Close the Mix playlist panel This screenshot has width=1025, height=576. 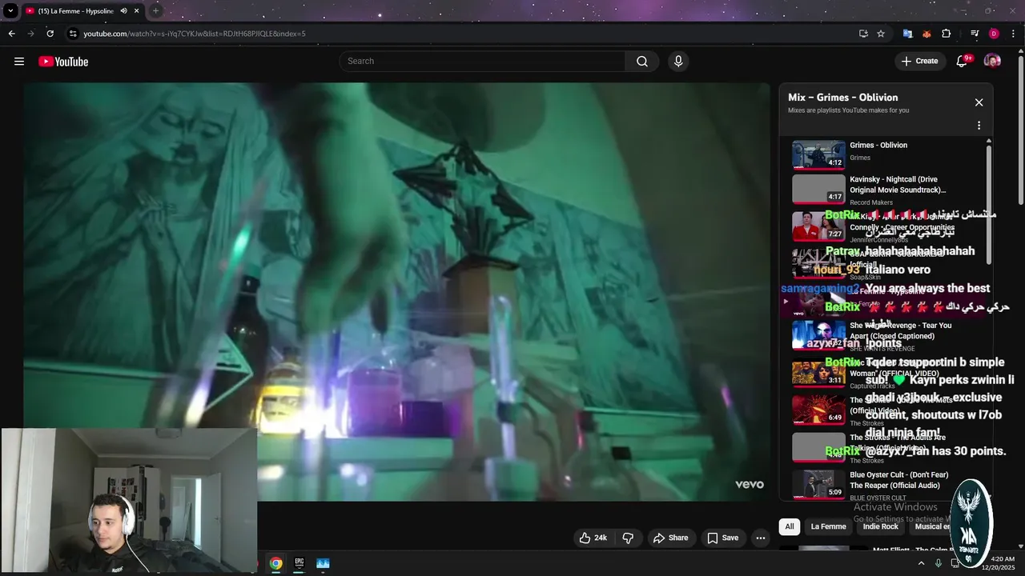click(979, 102)
